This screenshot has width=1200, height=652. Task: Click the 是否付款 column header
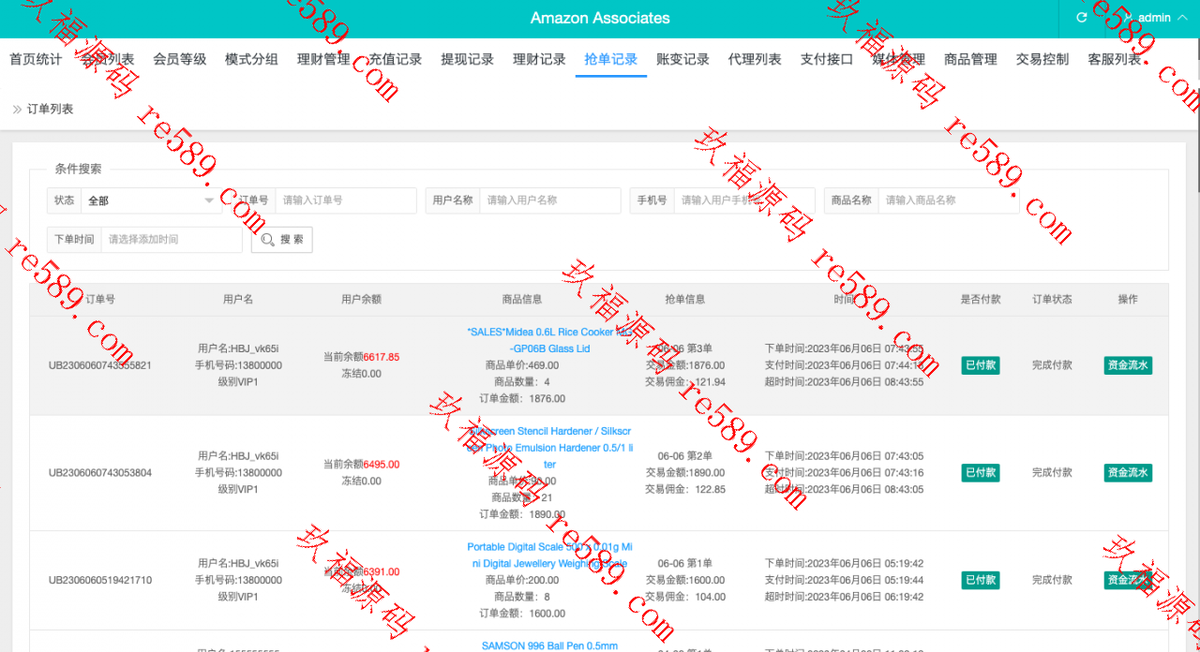point(981,300)
